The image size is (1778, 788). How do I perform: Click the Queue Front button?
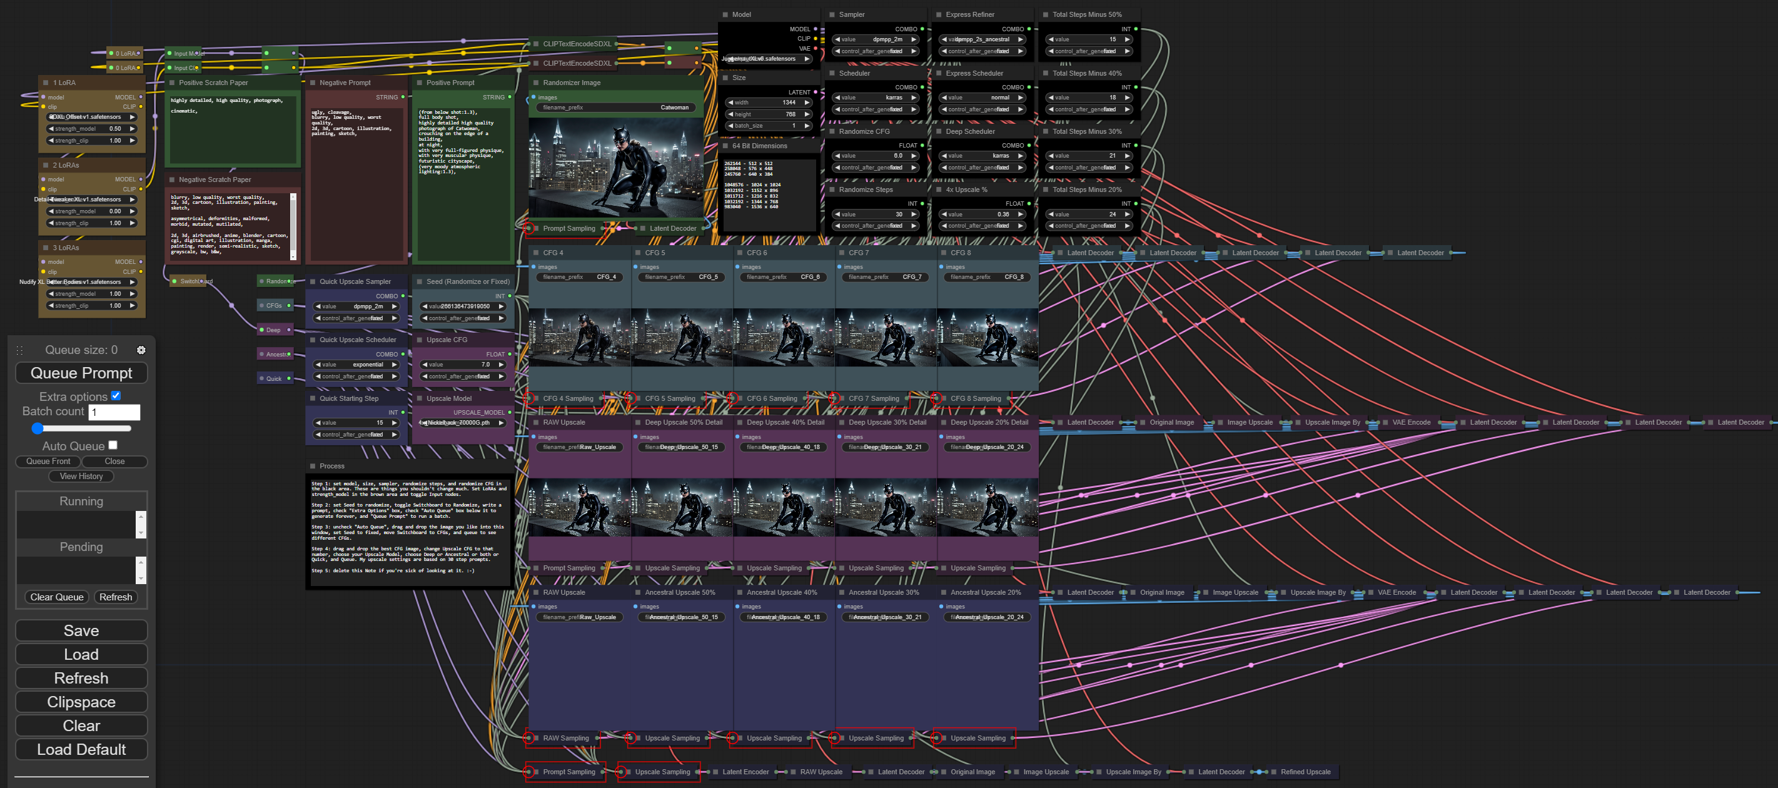click(x=48, y=462)
